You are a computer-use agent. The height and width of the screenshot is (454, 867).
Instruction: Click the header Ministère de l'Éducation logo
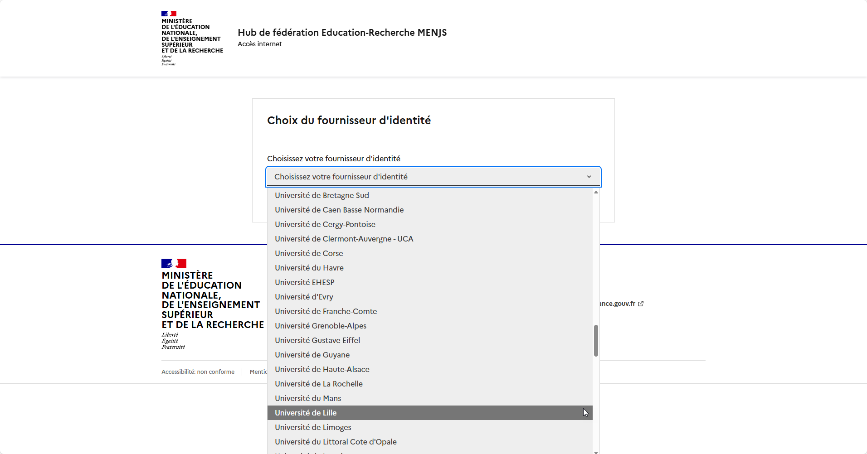[x=192, y=38]
